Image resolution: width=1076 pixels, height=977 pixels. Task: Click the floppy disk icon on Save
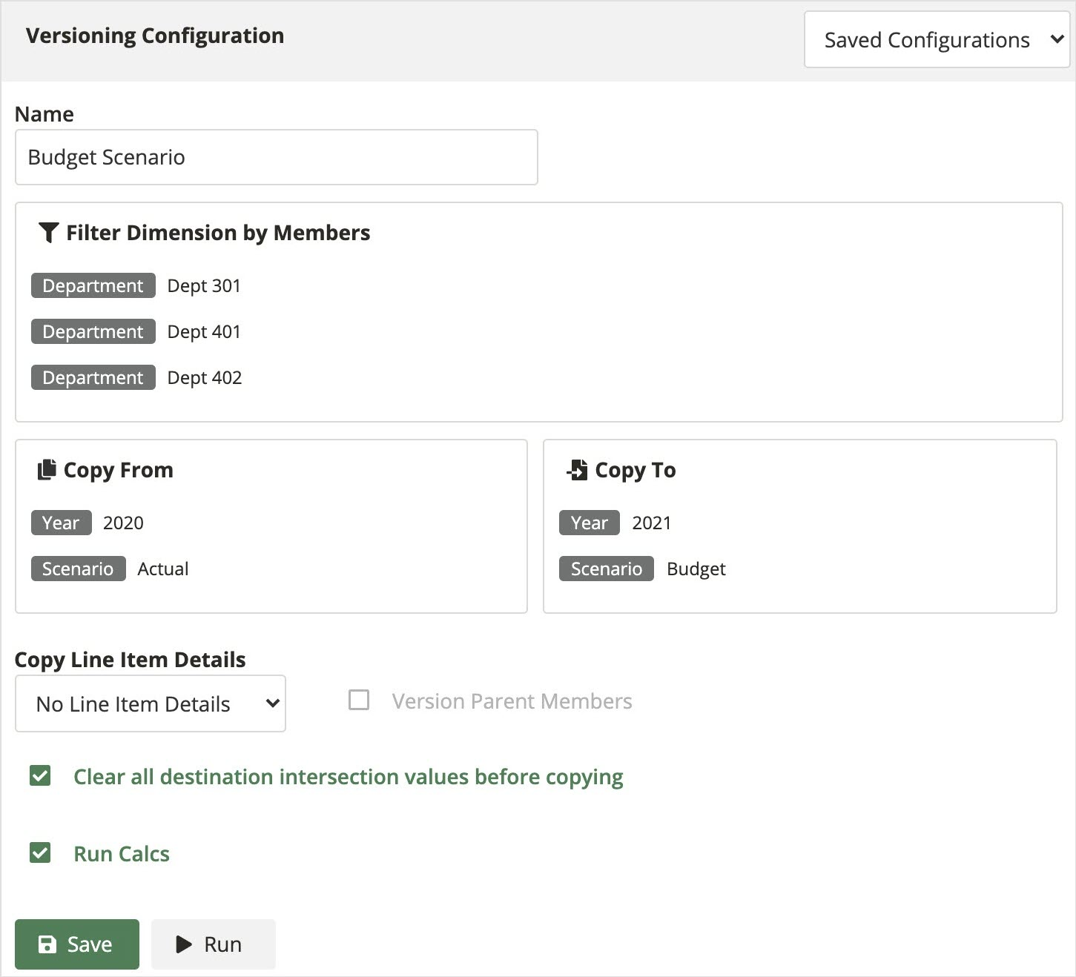(x=47, y=944)
